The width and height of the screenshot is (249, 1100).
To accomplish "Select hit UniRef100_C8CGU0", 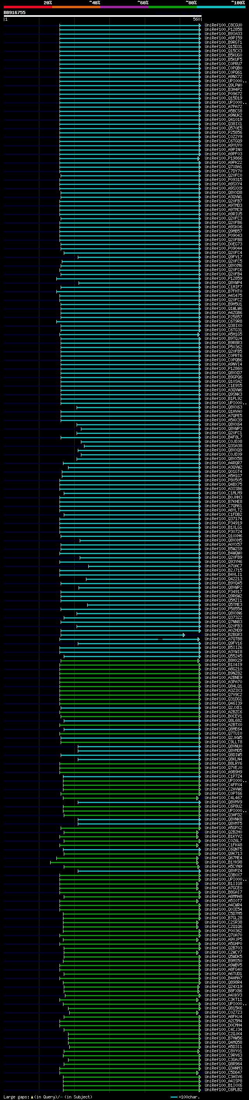I will click(223, 25).
